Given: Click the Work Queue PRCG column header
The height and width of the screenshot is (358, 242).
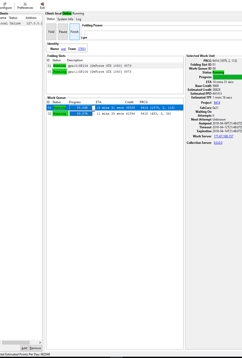Looking at the screenshot, I should (x=161, y=102).
